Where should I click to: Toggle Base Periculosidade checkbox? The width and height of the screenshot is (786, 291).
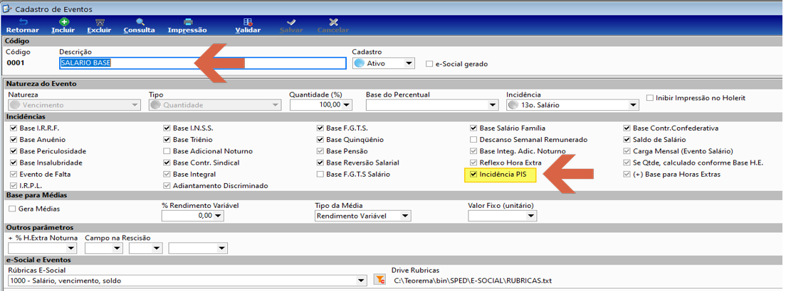[x=13, y=151]
